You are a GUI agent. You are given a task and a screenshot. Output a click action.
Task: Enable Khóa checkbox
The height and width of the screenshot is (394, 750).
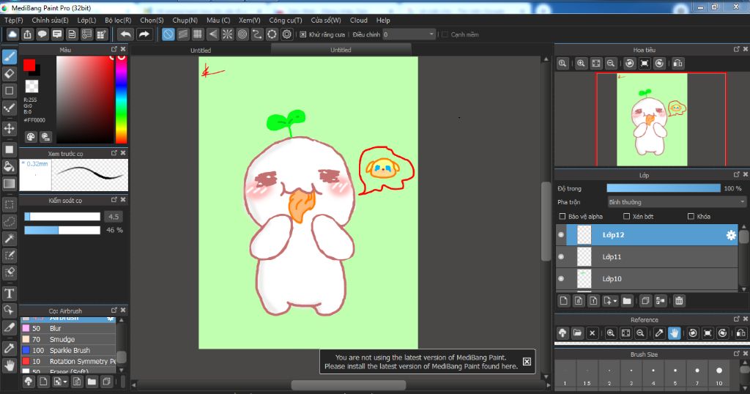(691, 216)
